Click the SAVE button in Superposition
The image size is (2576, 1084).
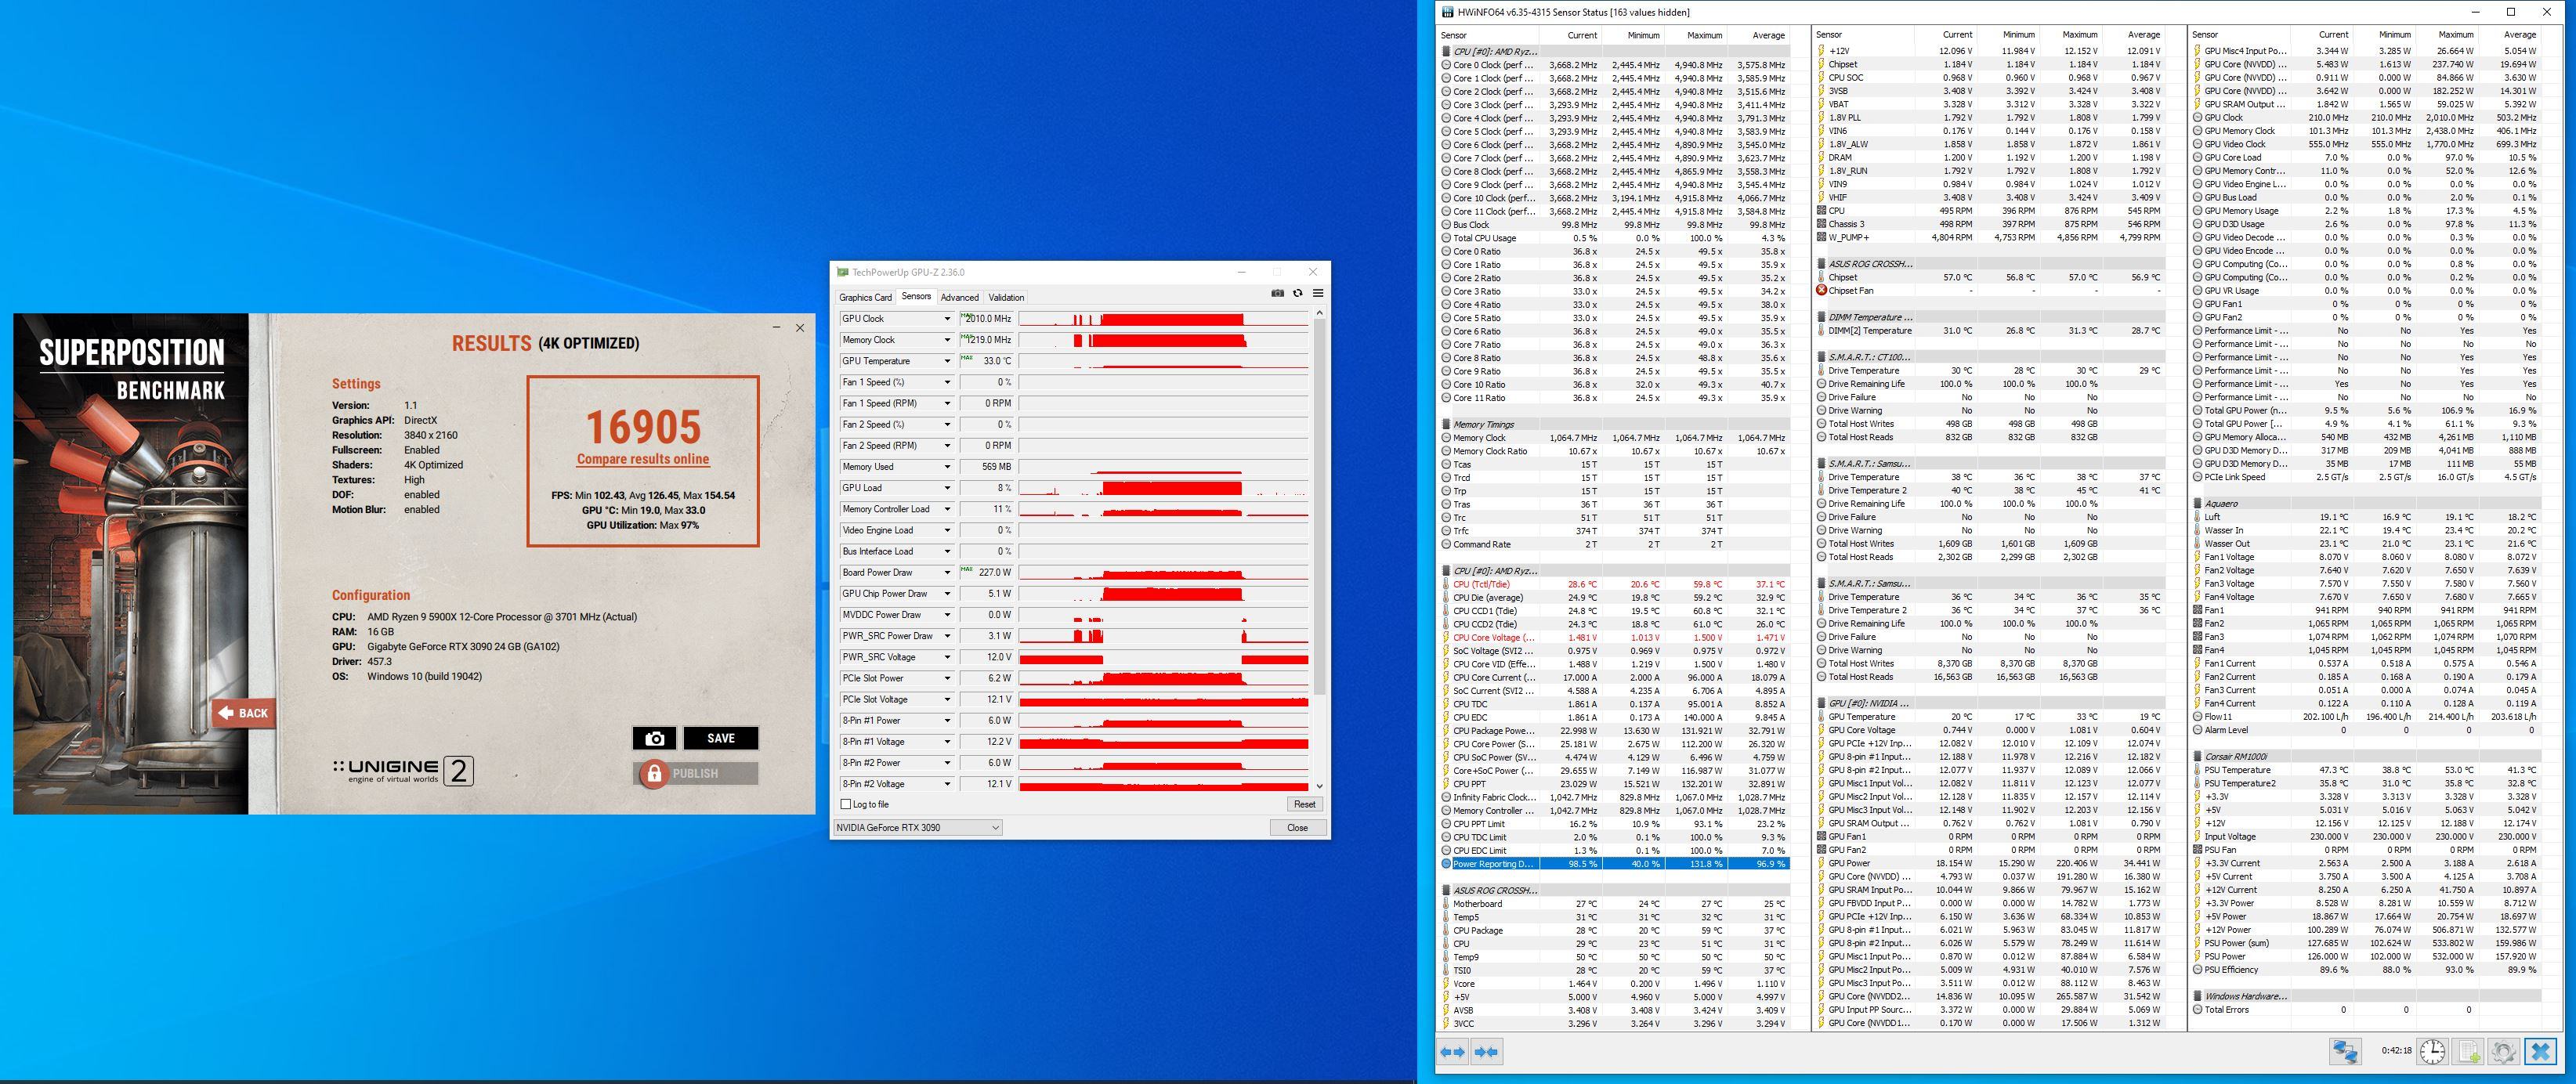pos(720,738)
